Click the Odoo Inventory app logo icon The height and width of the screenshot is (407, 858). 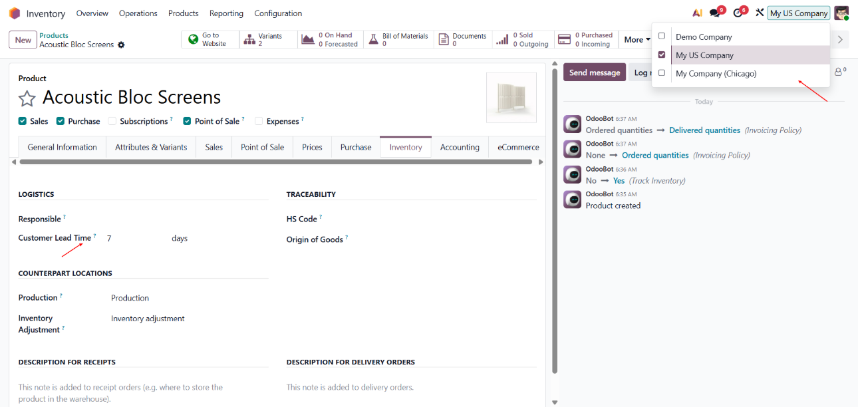pyautogui.click(x=15, y=13)
